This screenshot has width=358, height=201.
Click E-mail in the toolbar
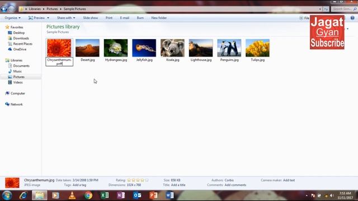point(124,18)
